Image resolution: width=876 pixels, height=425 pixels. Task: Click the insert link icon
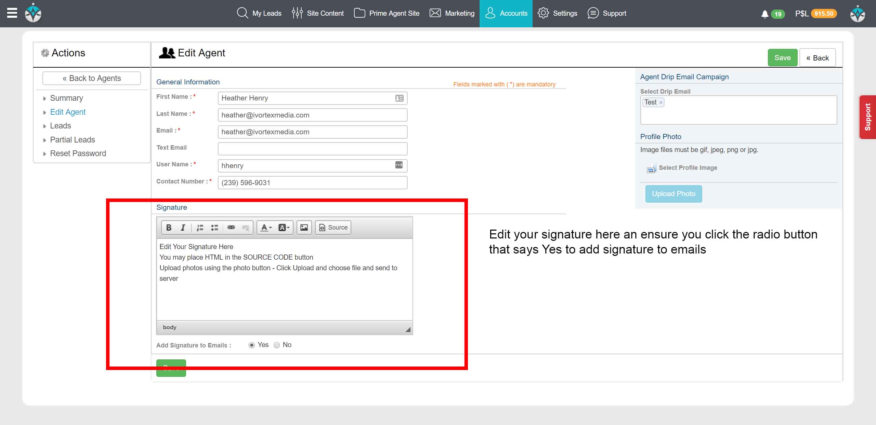231,228
